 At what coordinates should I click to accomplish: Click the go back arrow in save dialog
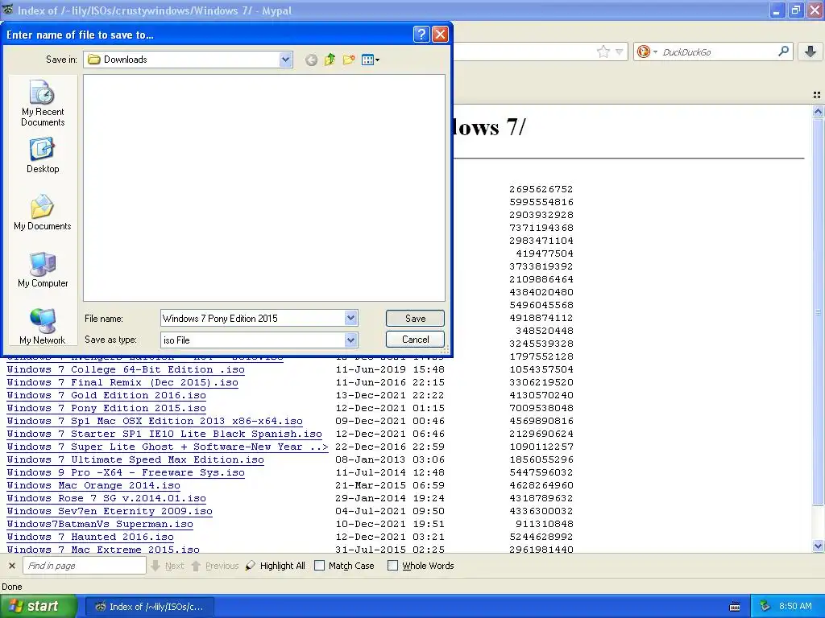point(312,60)
